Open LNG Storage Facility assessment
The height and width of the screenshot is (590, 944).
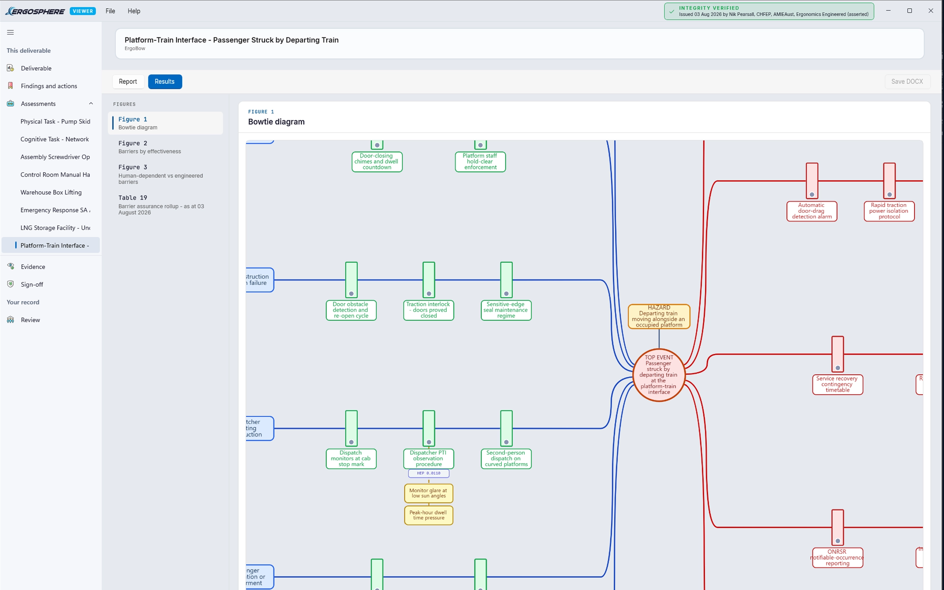point(55,227)
